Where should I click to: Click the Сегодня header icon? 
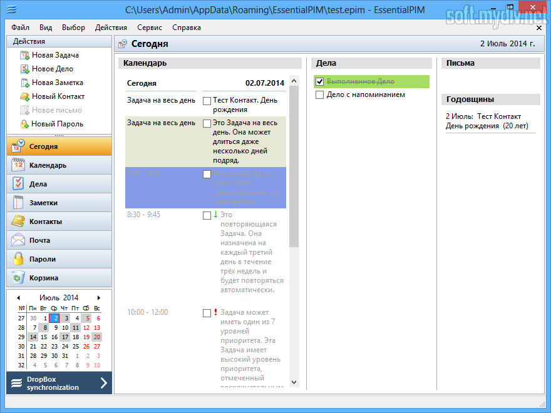pyautogui.click(x=123, y=44)
